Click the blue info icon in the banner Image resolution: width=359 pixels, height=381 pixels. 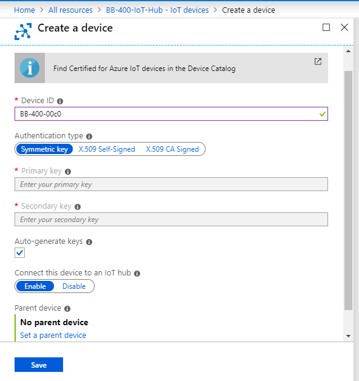30,68
